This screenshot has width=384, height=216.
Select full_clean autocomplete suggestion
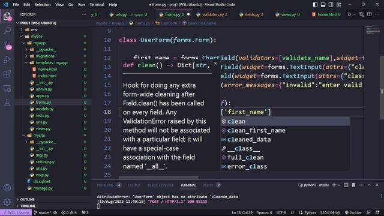tap(285, 157)
